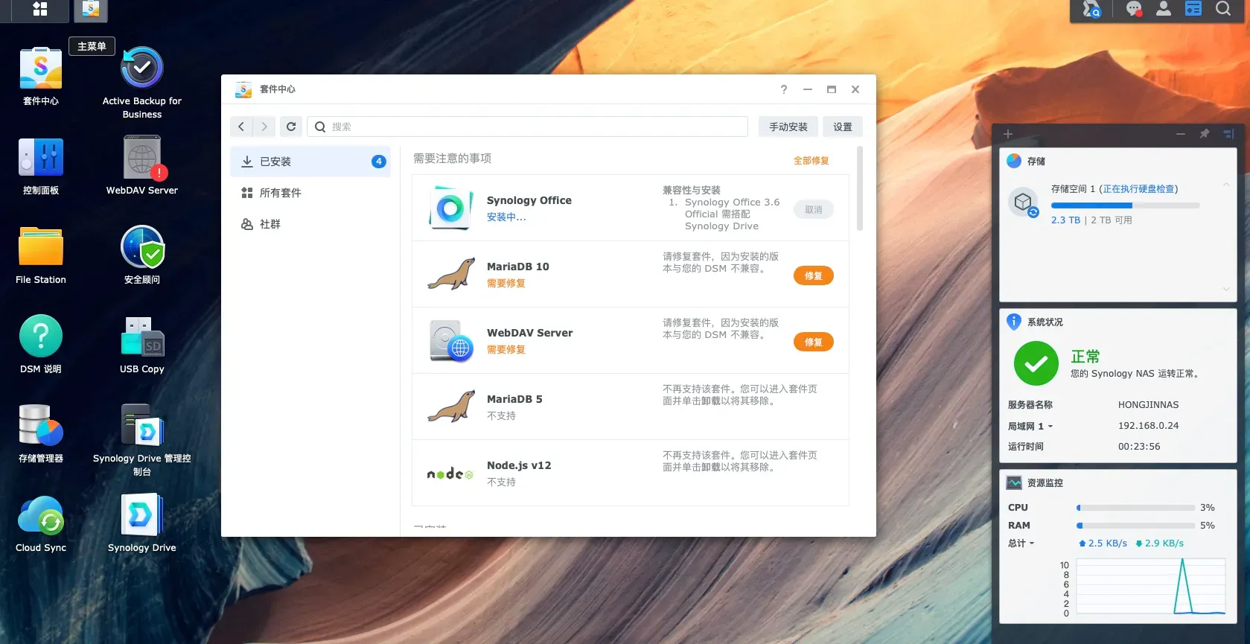The height and width of the screenshot is (644, 1250).
Task: Open WebDAV Server desktop icon
Action: coord(142,158)
